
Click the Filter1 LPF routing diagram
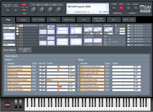(x=51, y=27)
